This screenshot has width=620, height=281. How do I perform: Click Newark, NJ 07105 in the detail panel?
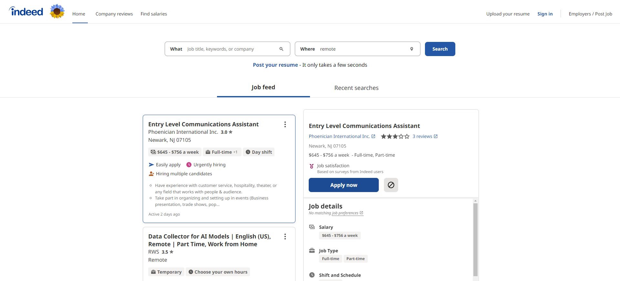(327, 146)
